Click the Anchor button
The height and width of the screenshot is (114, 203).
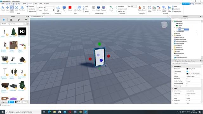(86, 11)
